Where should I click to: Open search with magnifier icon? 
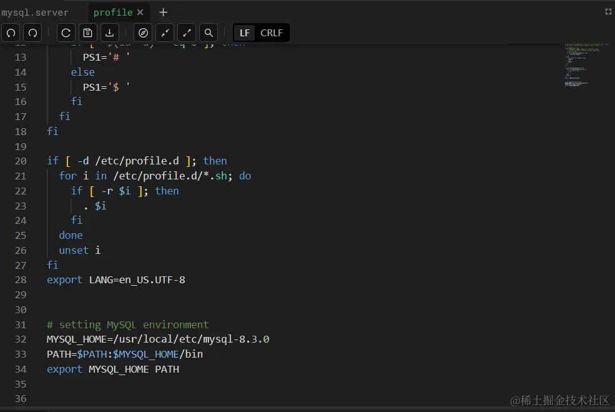[209, 33]
